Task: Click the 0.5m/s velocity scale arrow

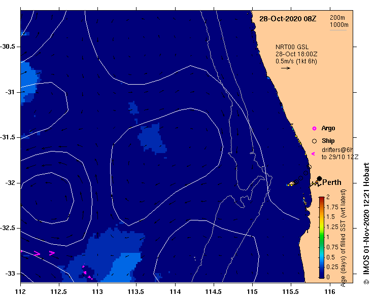Action: (285, 68)
